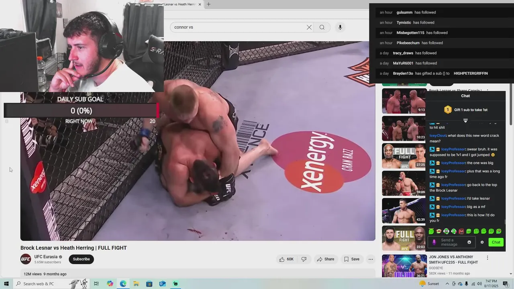514x289 pixels.
Task: Open the 59:09 recommended video thumbnail
Action: tap(404, 183)
